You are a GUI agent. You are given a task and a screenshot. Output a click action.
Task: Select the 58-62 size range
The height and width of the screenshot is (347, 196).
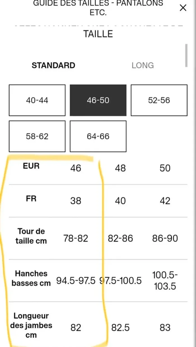pyautogui.click(x=37, y=136)
